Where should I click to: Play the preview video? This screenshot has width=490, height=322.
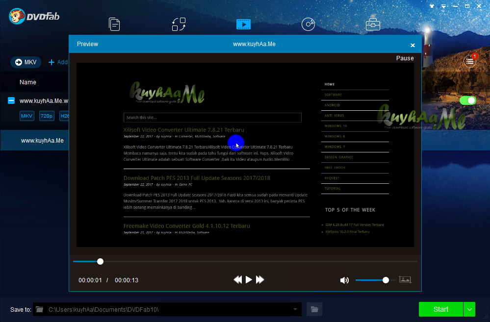[x=249, y=279]
